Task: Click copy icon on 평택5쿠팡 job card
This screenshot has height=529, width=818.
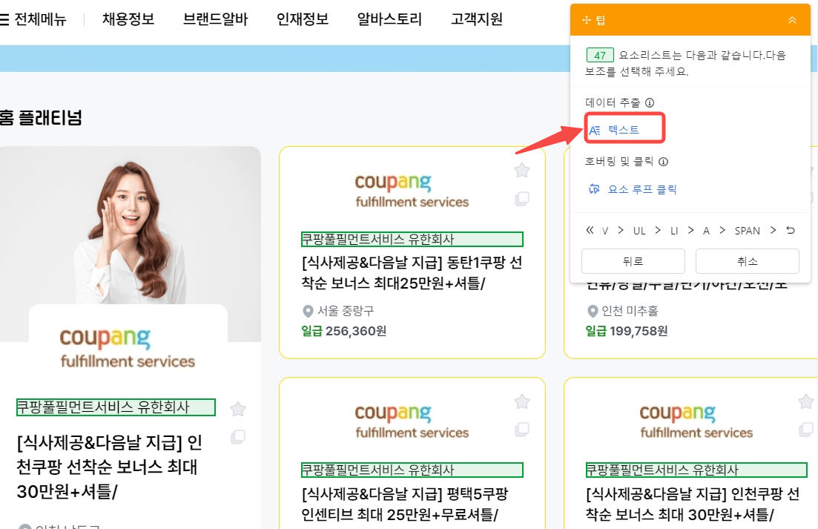Action: [522, 430]
